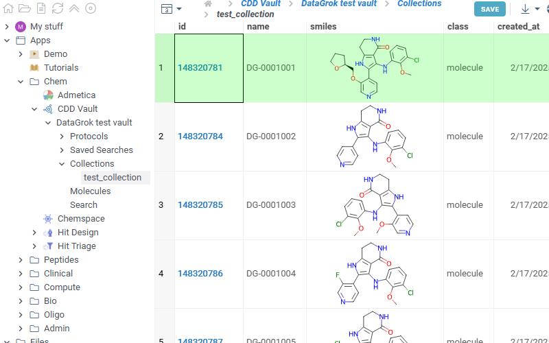The height and width of the screenshot is (343, 549).
Task: Open the Molecules tree item
Action: (x=90, y=191)
